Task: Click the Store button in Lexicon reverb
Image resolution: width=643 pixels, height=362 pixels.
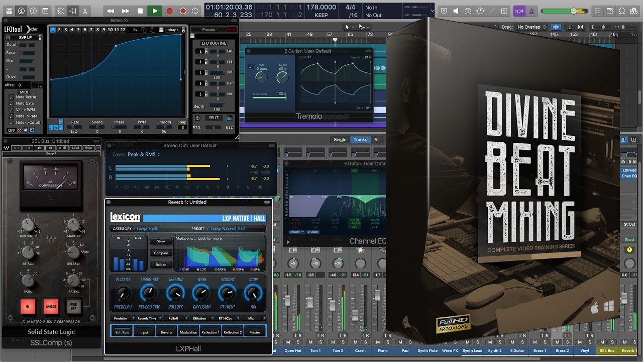Action: click(x=161, y=241)
